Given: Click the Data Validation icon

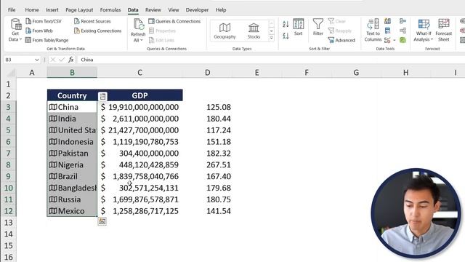Looking at the screenshot, I should (x=387, y=40).
